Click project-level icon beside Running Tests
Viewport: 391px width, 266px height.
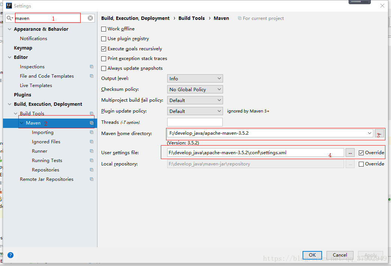click(x=91, y=160)
